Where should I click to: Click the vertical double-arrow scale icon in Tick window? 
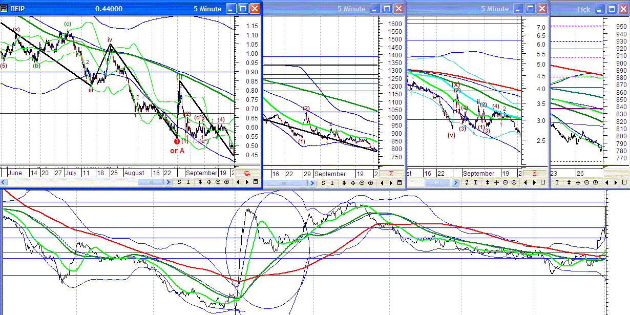pyautogui.click(x=569, y=182)
